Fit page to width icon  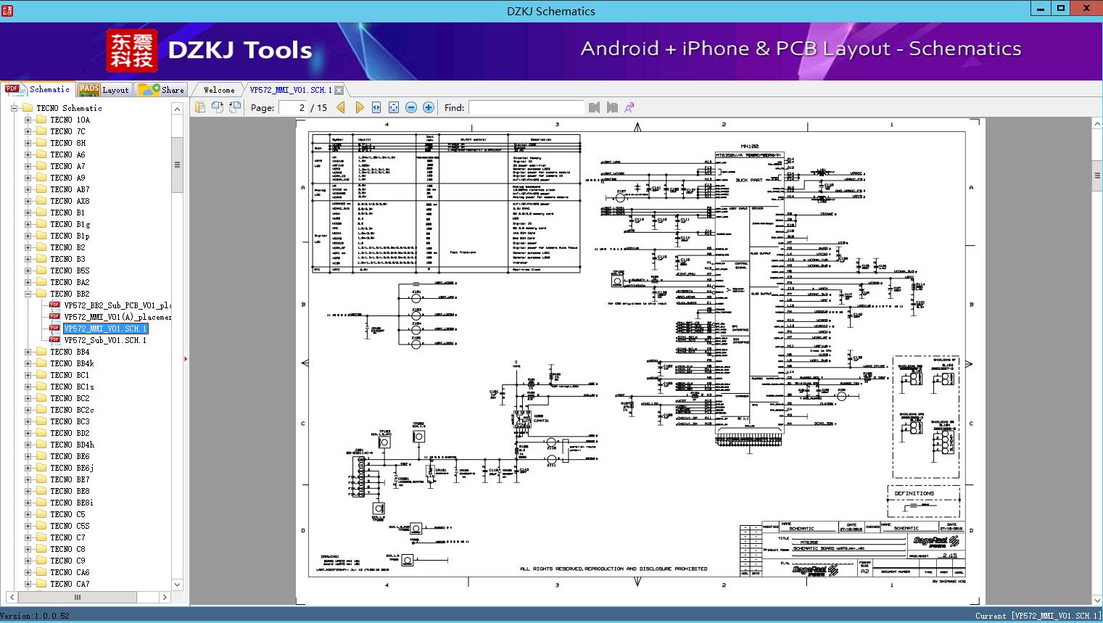[x=376, y=107]
